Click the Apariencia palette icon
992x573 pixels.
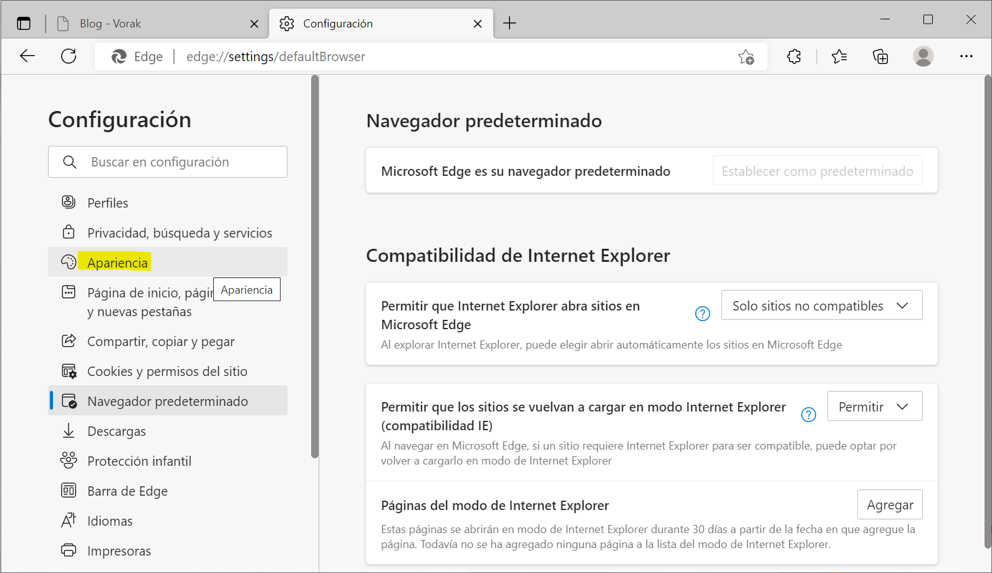pyautogui.click(x=69, y=262)
